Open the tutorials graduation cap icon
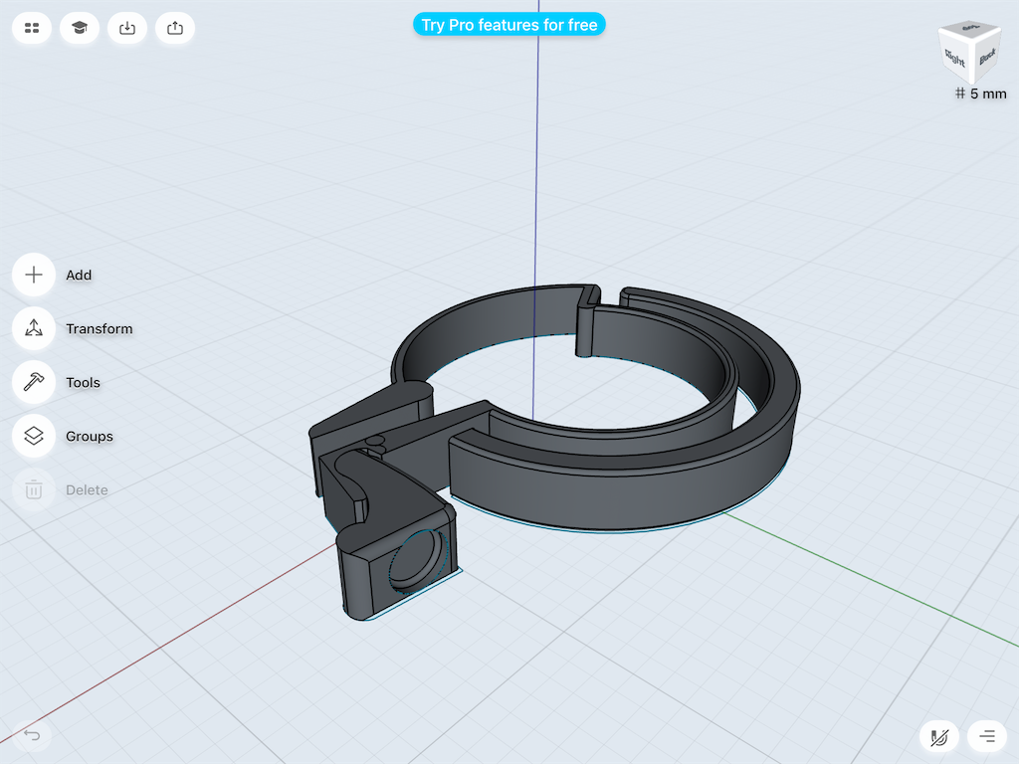Image resolution: width=1019 pixels, height=764 pixels. tap(80, 28)
